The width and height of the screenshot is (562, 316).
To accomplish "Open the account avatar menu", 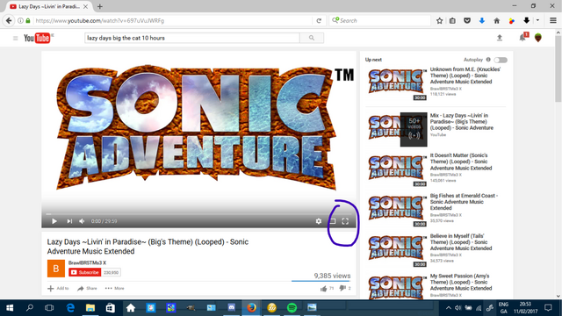I will point(538,38).
